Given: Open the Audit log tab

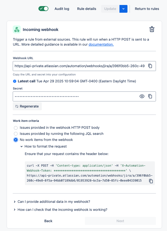Looking at the screenshot, I should pos(62,9).
